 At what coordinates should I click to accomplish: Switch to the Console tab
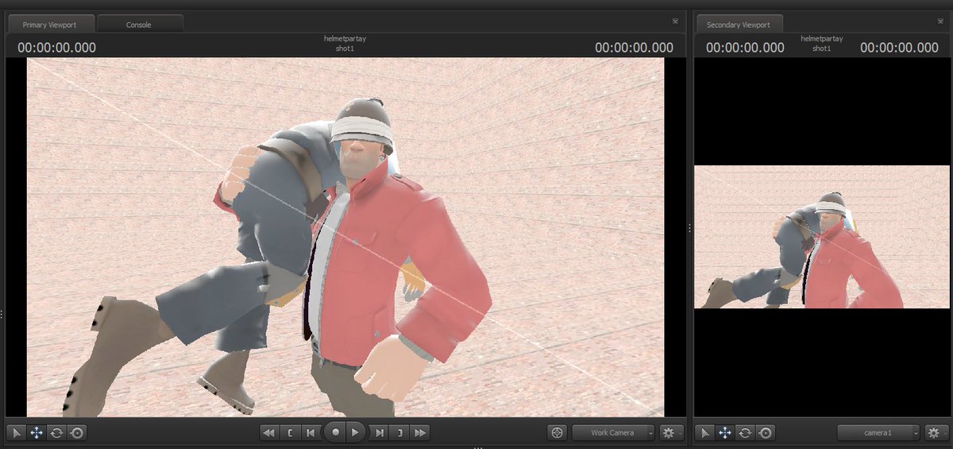coord(139,25)
